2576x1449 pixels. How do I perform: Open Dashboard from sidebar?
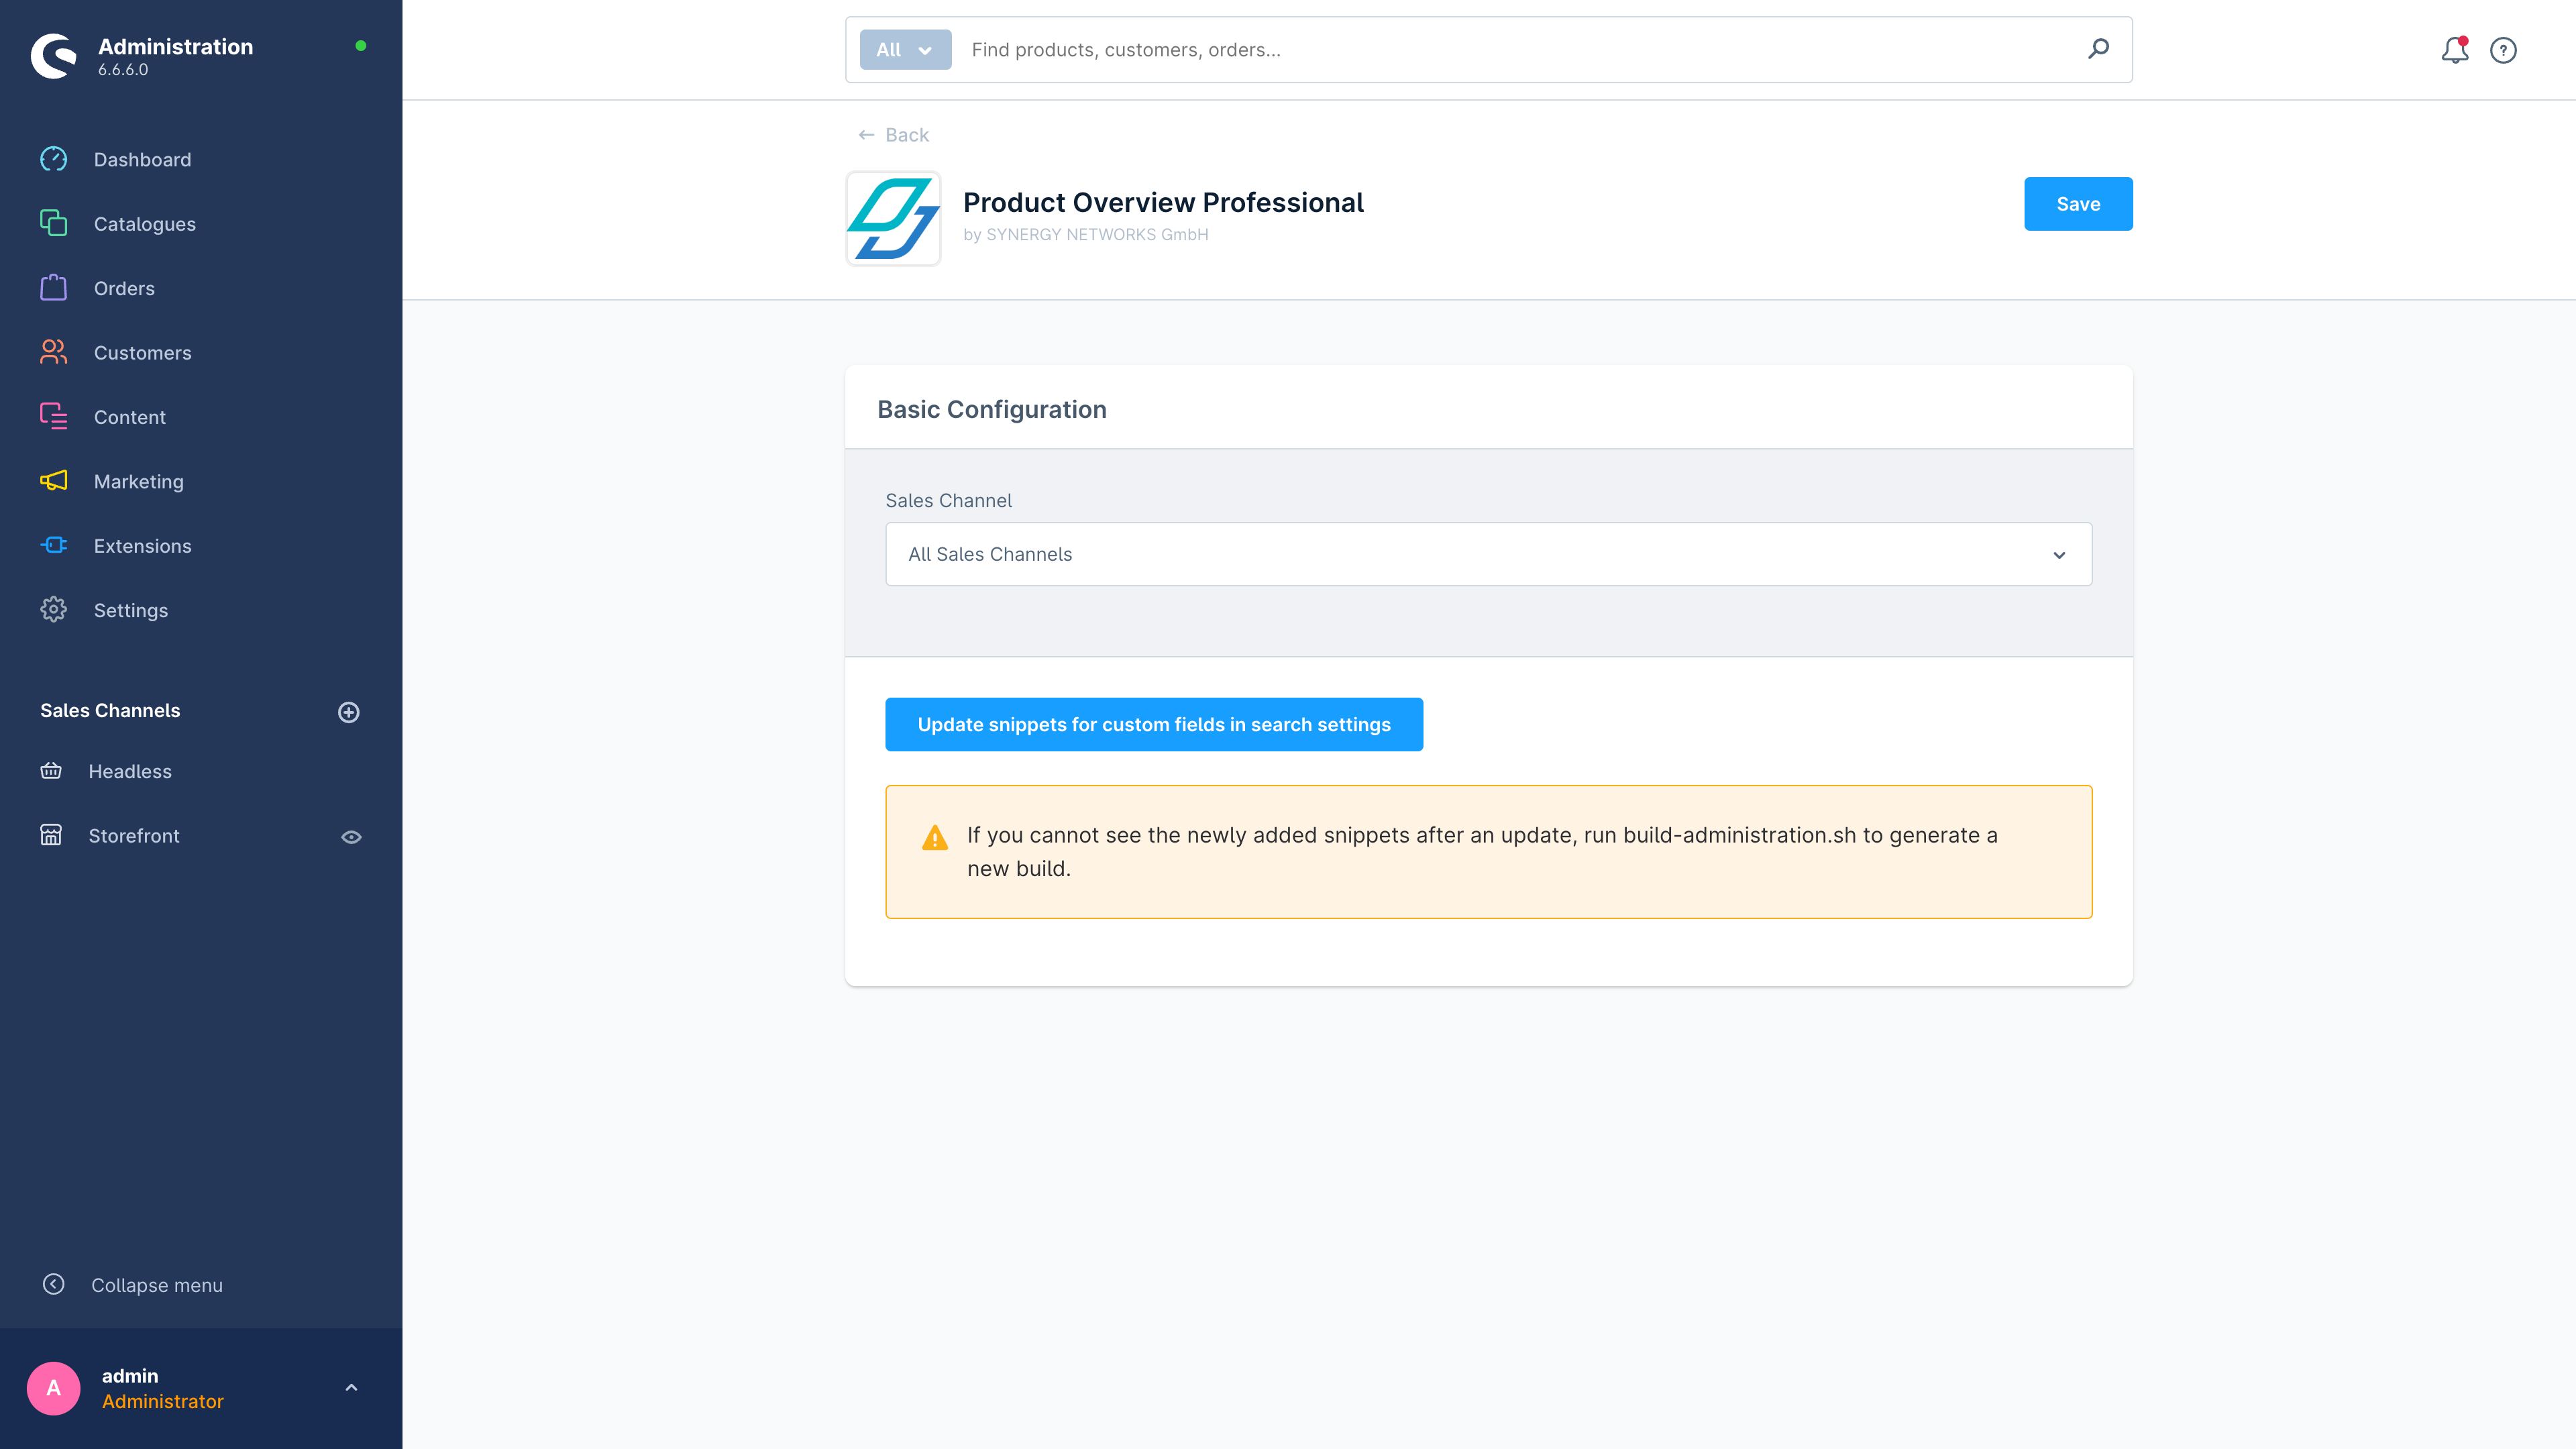[x=142, y=159]
